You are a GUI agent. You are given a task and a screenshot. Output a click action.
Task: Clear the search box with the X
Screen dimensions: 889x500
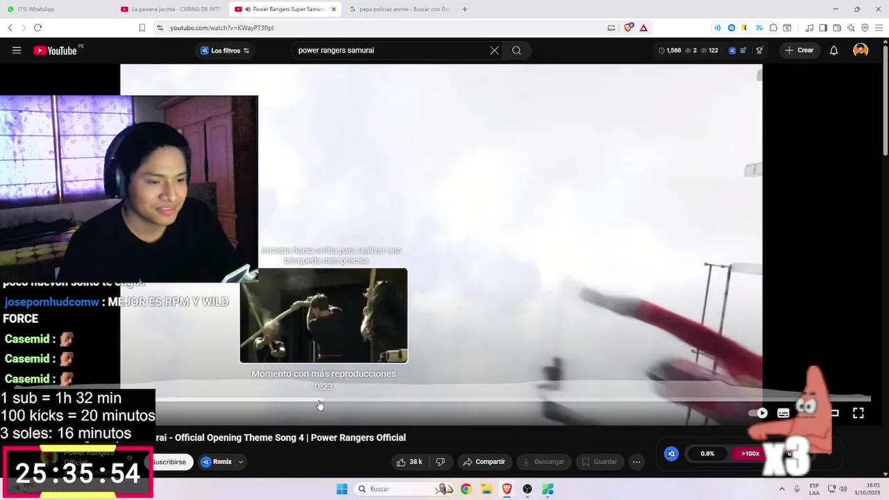click(x=495, y=50)
